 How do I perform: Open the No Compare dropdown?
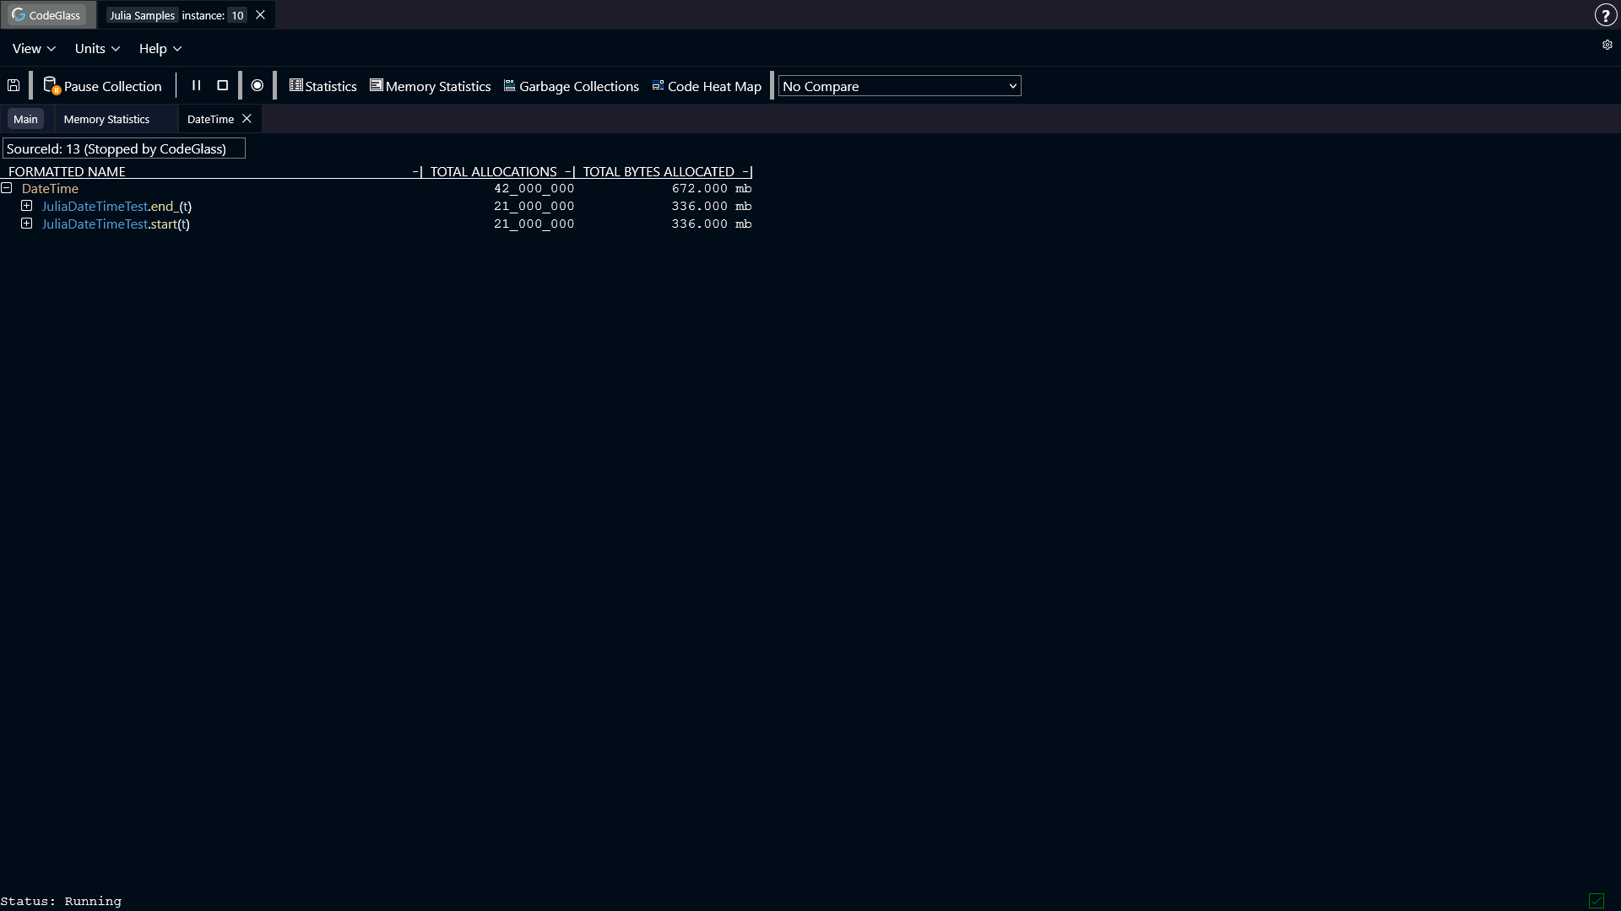[899, 86]
